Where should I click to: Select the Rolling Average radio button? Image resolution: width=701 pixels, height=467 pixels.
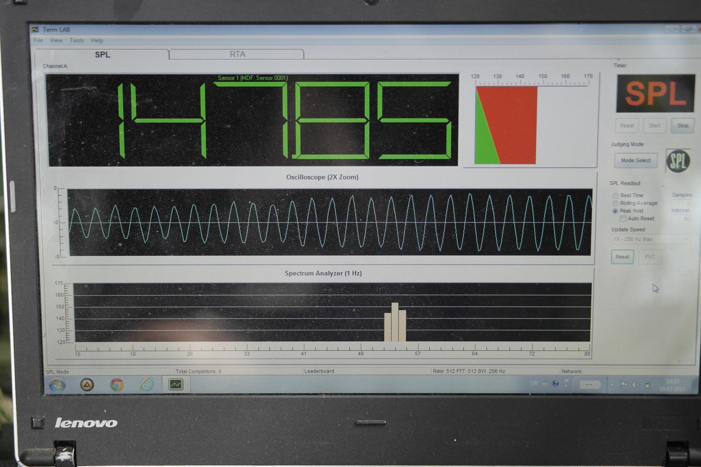tap(615, 203)
